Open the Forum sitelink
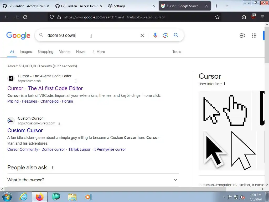 (x=68, y=101)
